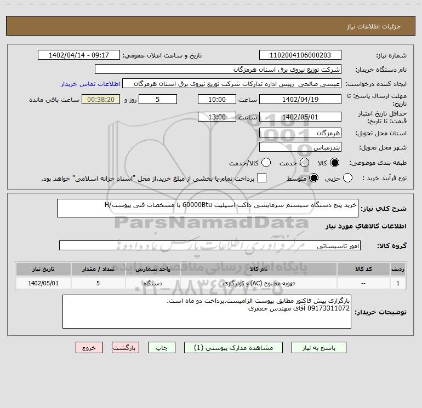Click the چاپ print button
Image resolution: width=422 pixels, height=408 pixels.
click(162, 348)
